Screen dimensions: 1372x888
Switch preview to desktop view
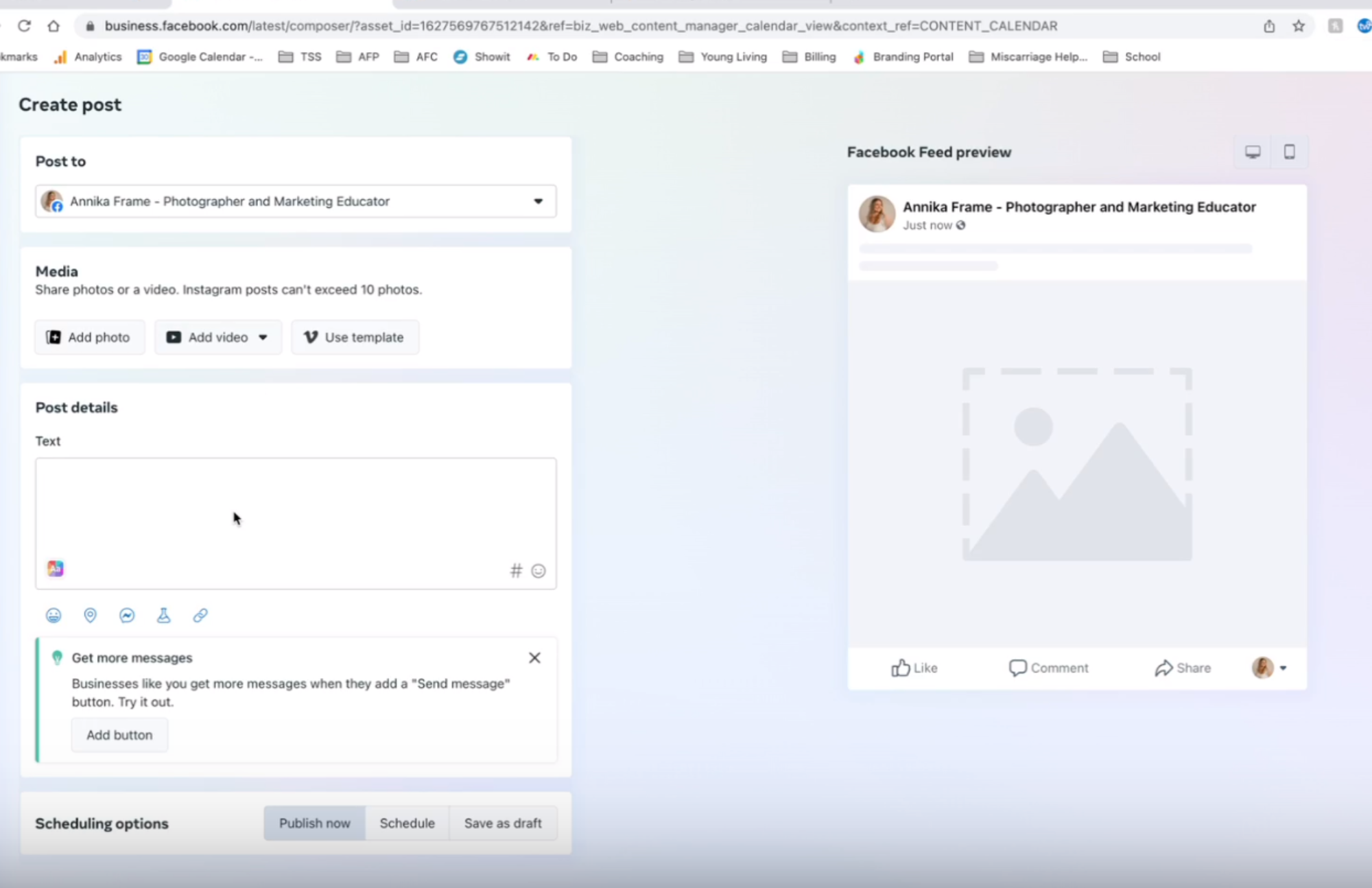tap(1252, 152)
